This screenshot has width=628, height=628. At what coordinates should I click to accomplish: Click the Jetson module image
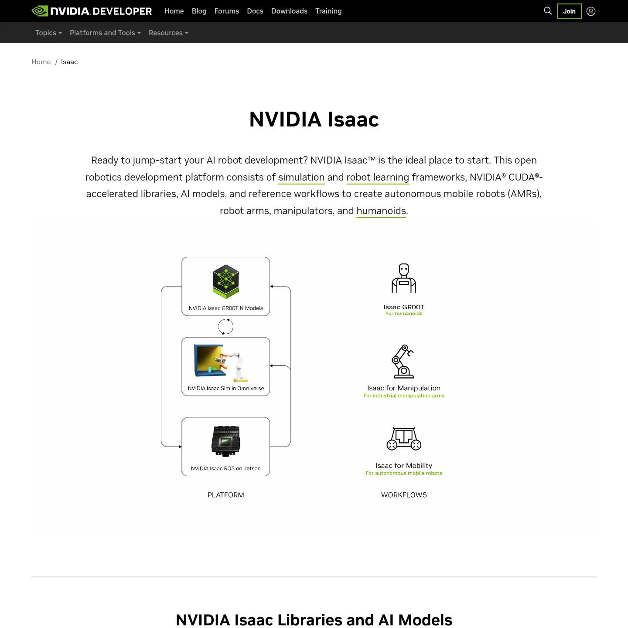click(x=226, y=441)
